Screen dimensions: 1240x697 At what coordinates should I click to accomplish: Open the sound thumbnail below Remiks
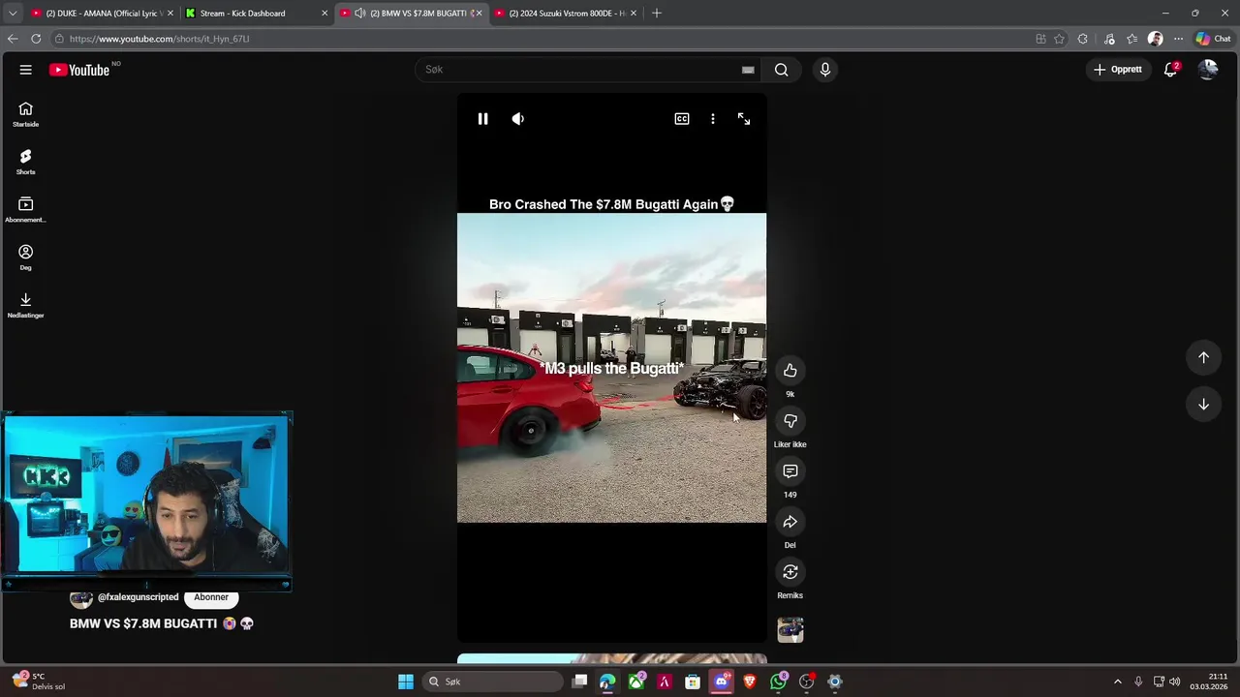coord(790,630)
